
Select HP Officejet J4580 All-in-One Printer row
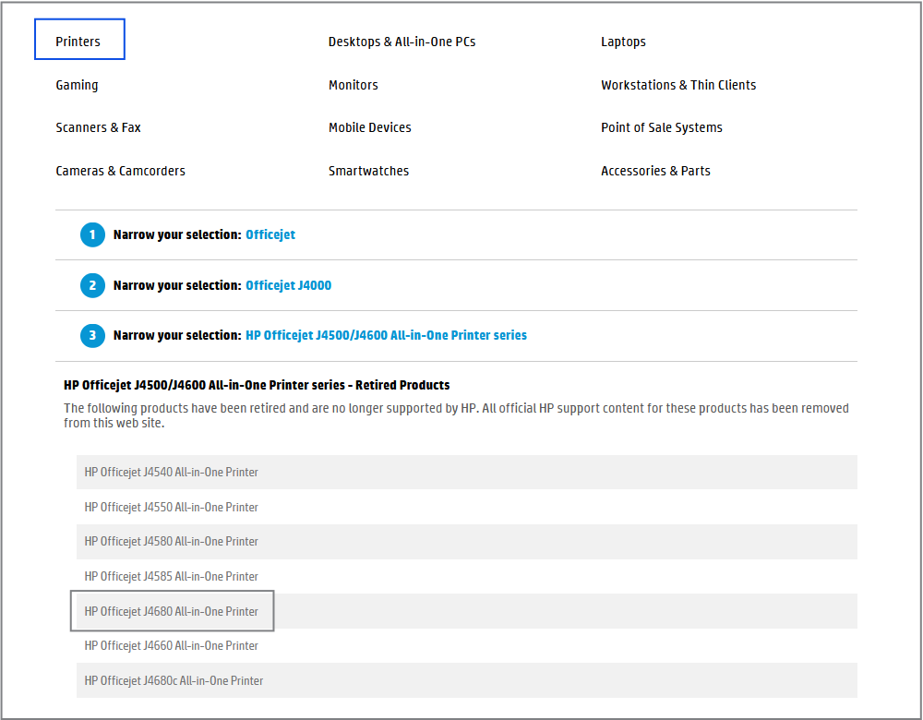pos(466,542)
